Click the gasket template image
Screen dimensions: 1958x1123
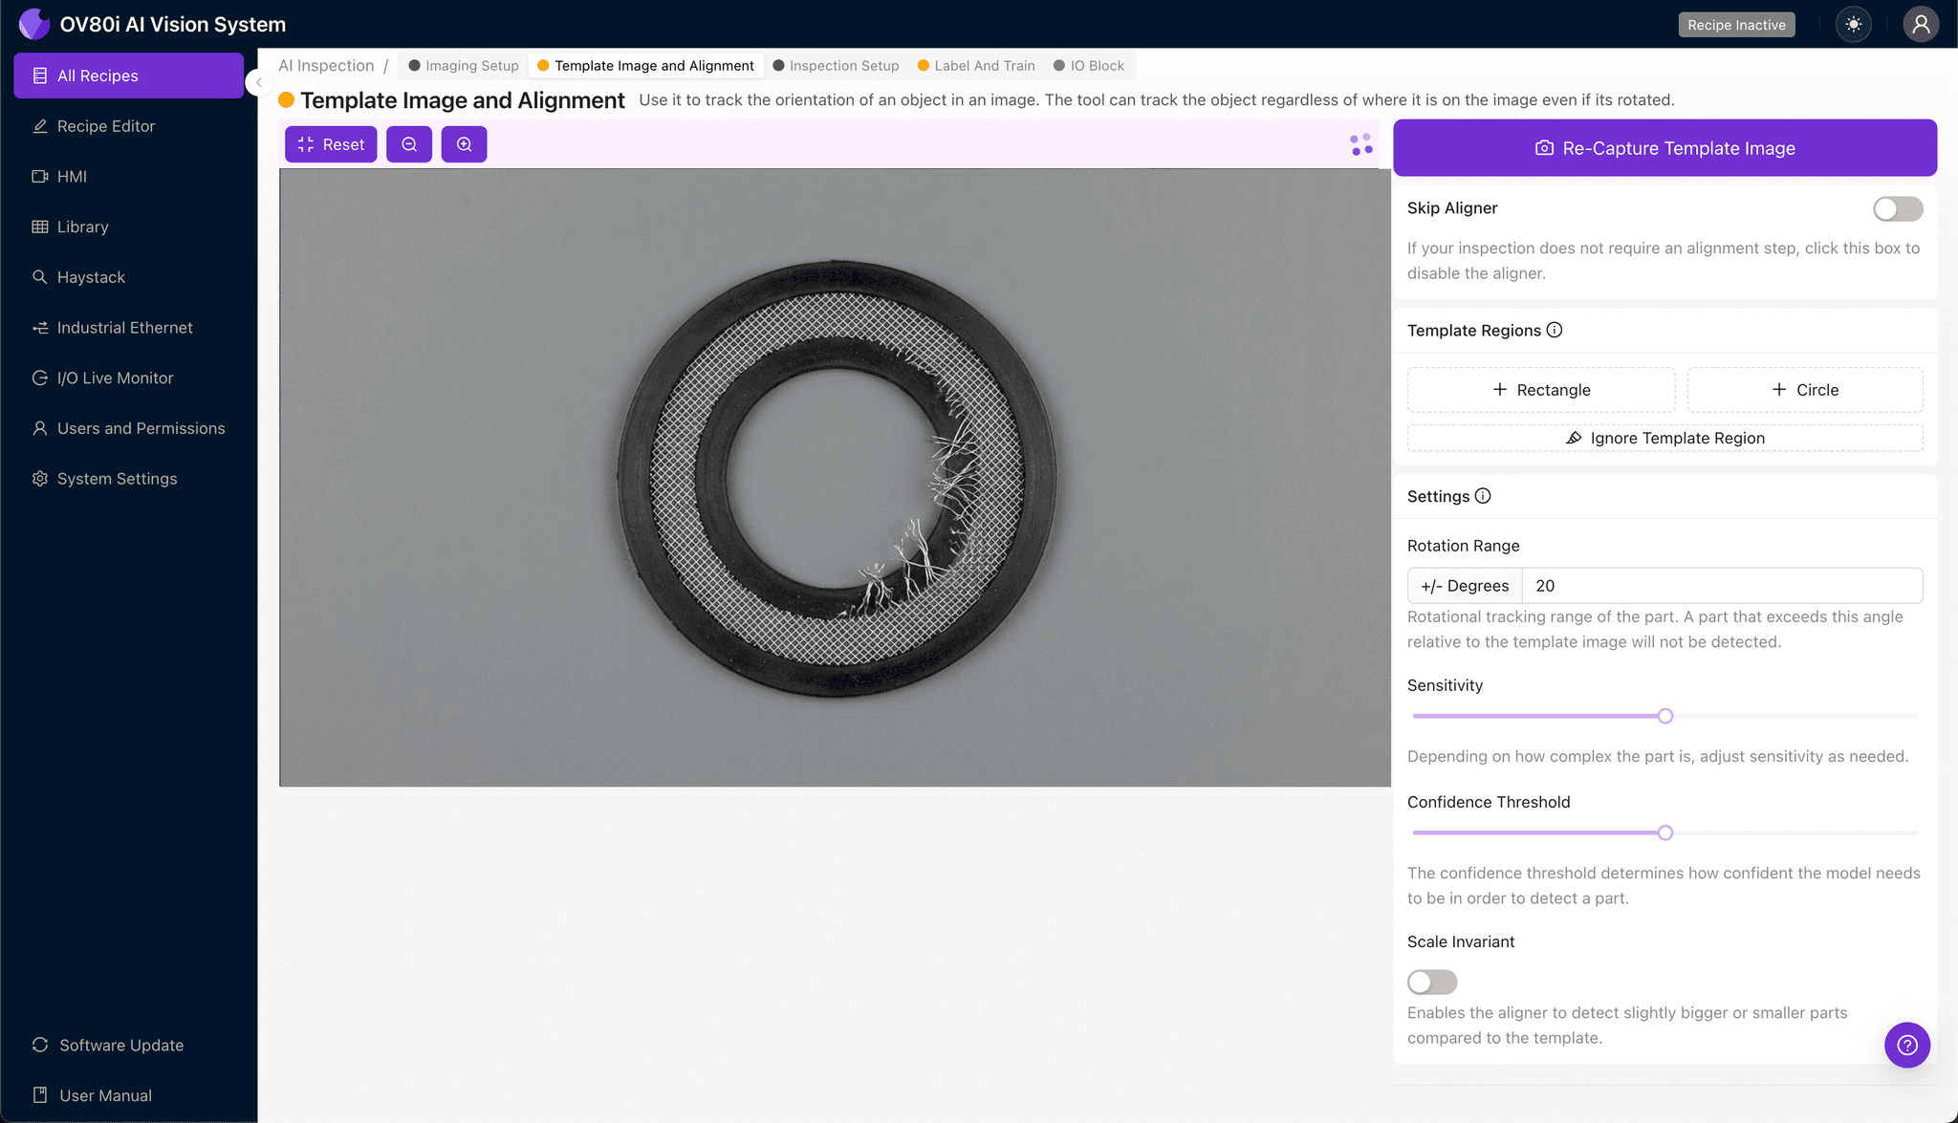837,479
